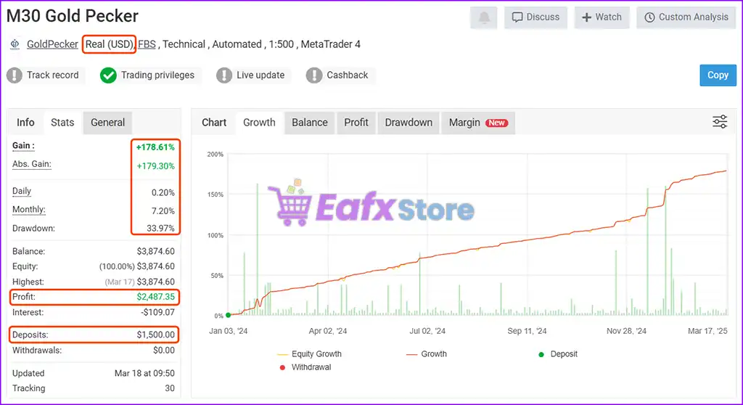Click Live update warning icon
This screenshot has height=405, width=743.
pos(224,75)
